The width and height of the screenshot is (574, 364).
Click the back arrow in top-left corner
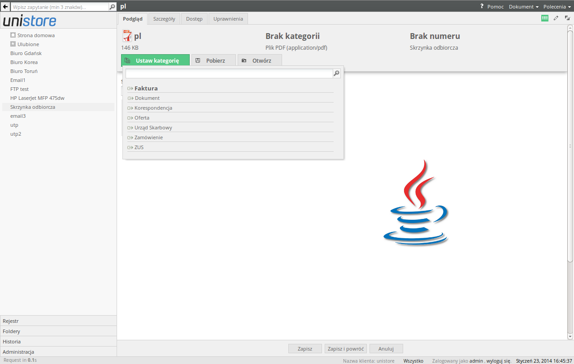(5, 7)
